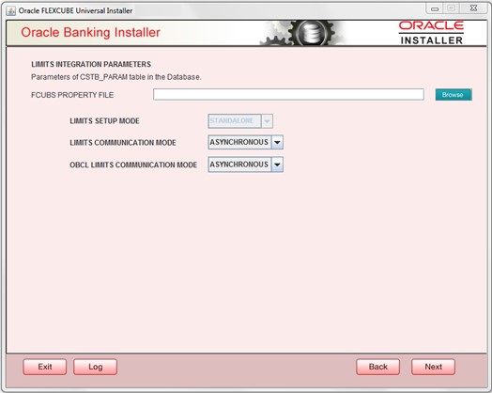Click the LIMITS SETUP MODE label
Image resolution: width=492 pixels, height=393 pixels.
(x=104, y=121)
